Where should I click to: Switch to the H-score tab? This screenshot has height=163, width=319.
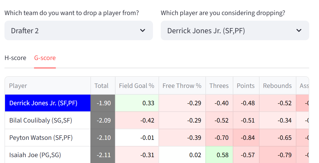pyautogui.click(x=15, y=58)
